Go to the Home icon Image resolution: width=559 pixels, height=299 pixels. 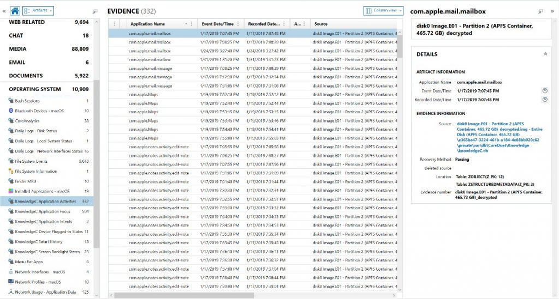15,11
